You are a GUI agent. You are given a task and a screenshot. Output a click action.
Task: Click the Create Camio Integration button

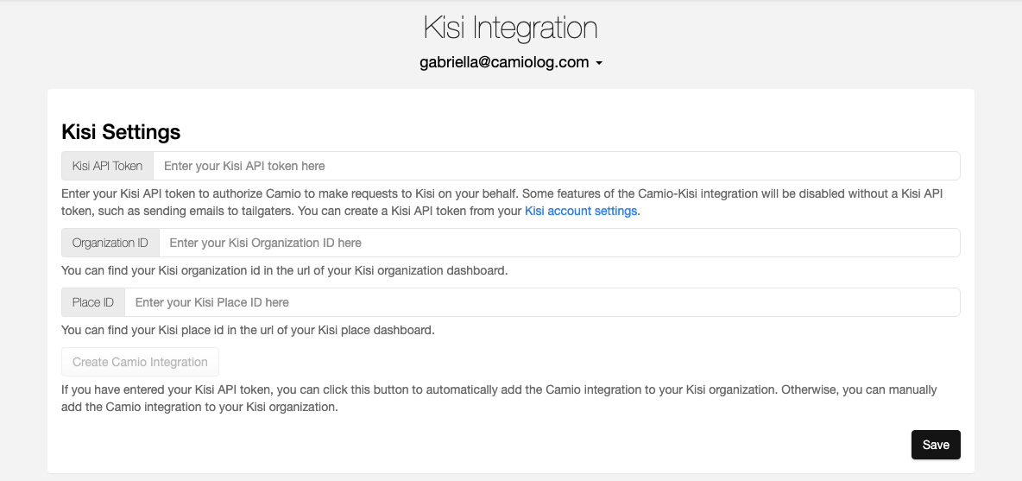(140, 362)
